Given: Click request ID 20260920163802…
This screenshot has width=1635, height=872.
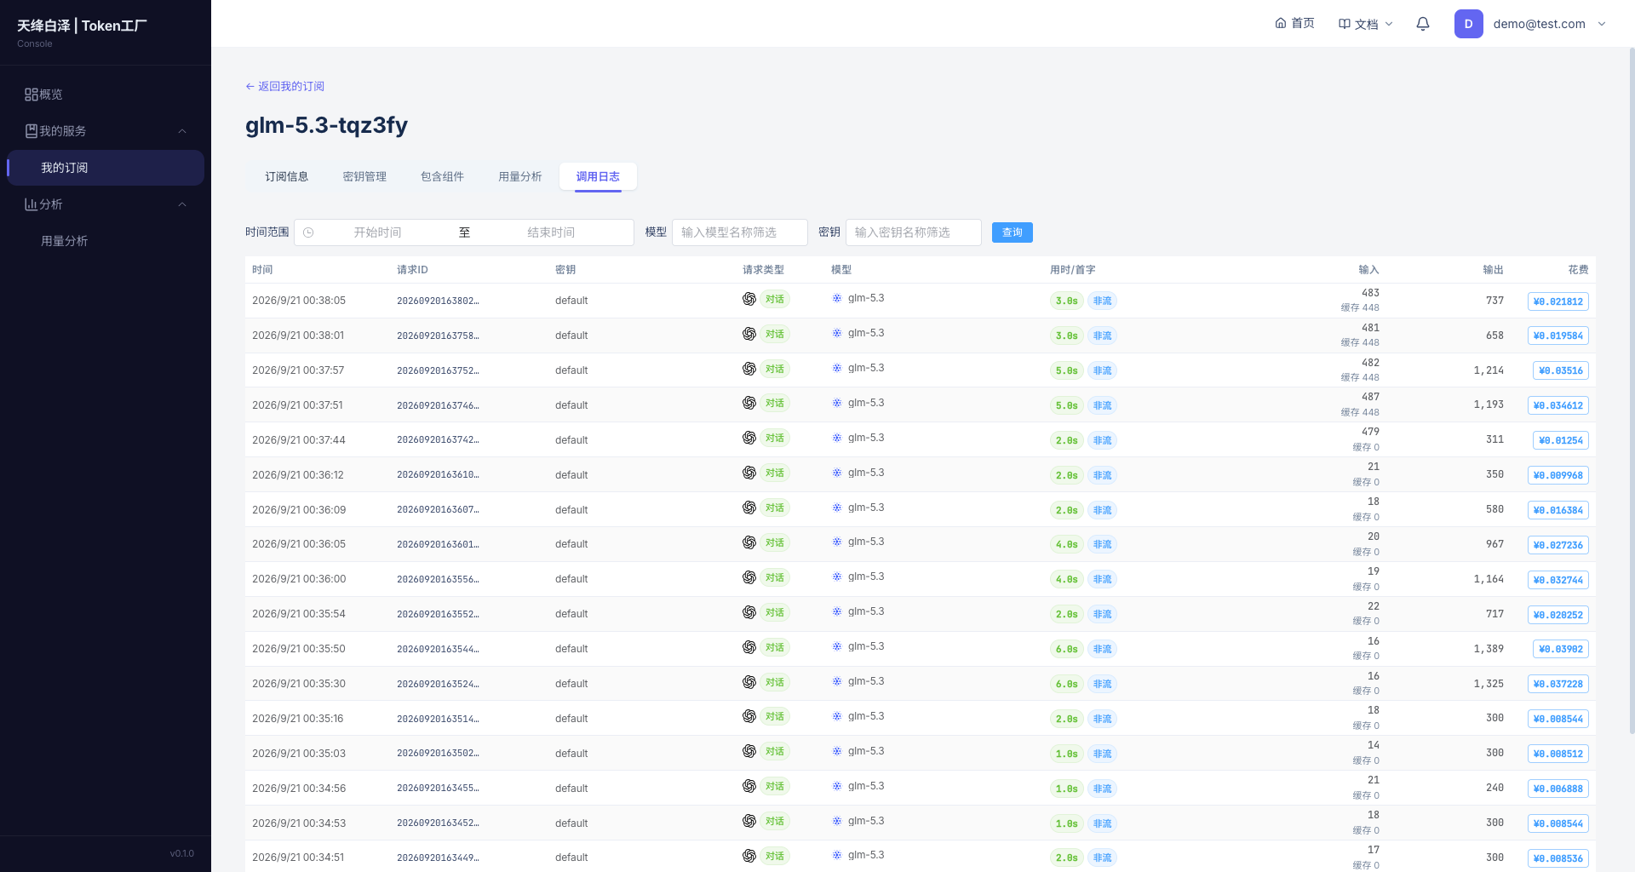Looking at the screenshot, I should (438, 301).
